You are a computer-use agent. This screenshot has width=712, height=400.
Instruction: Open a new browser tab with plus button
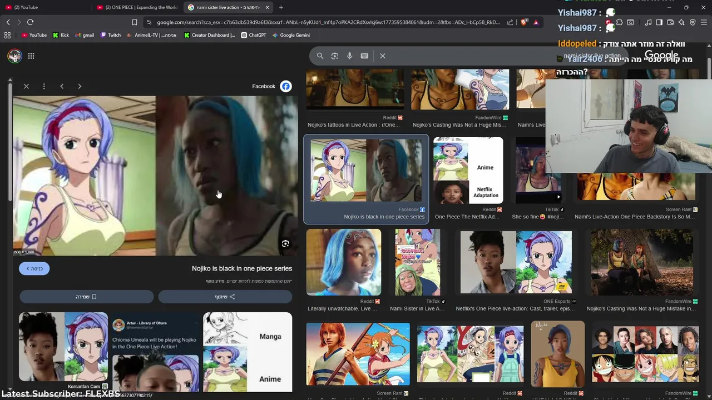click(x=281, y=7)
